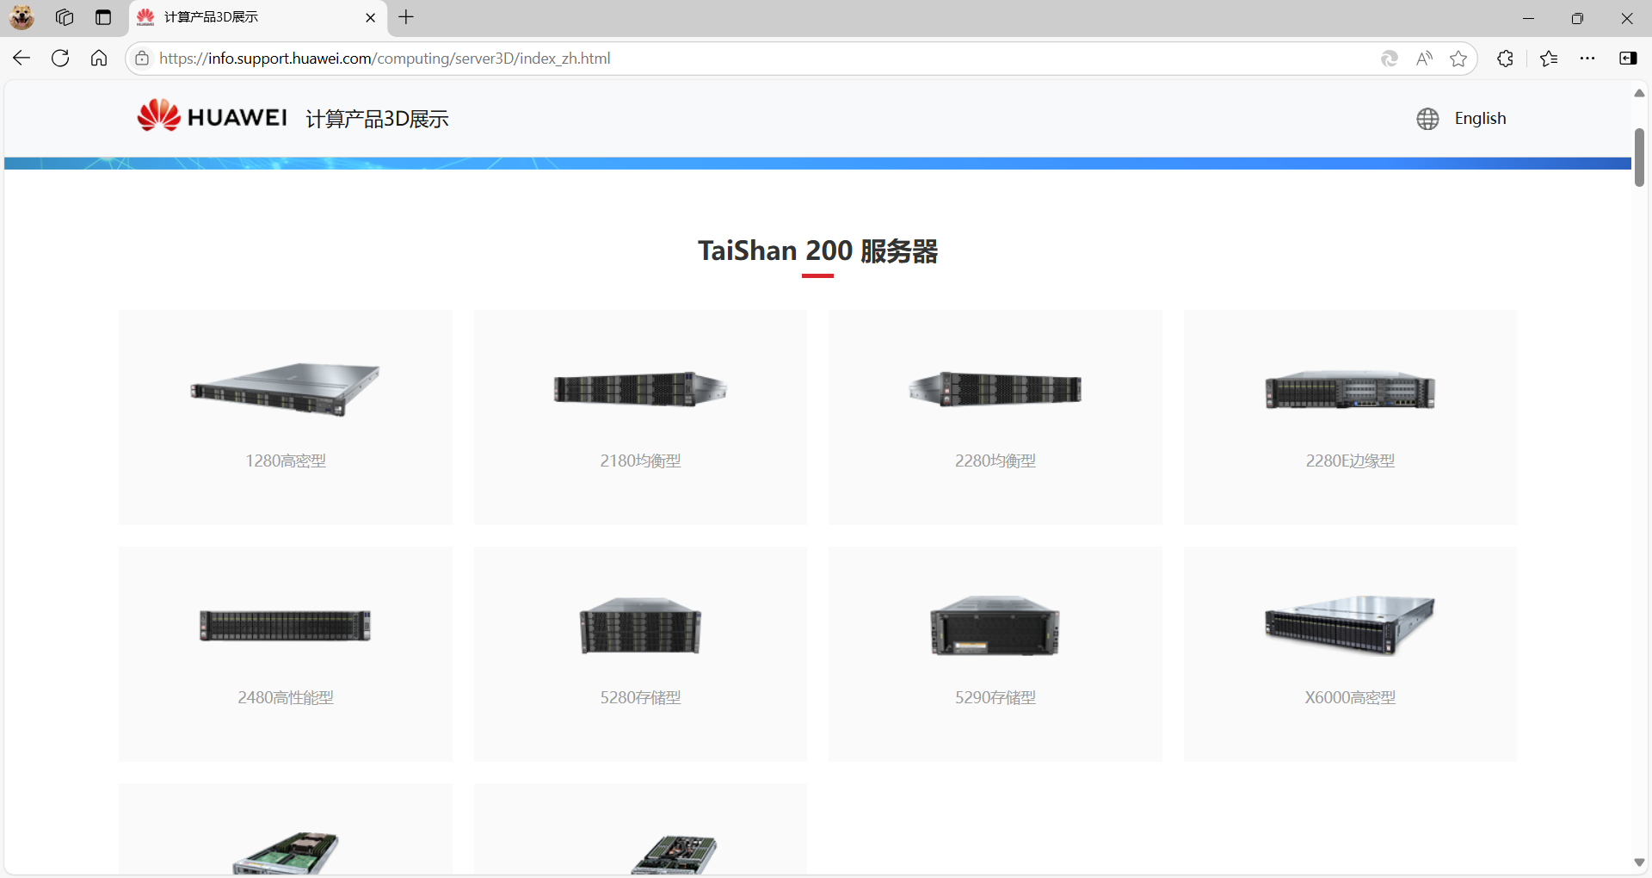Open a new tab with the plus button
Screen dimensions: 1652x878
click(x=406, y=17)
